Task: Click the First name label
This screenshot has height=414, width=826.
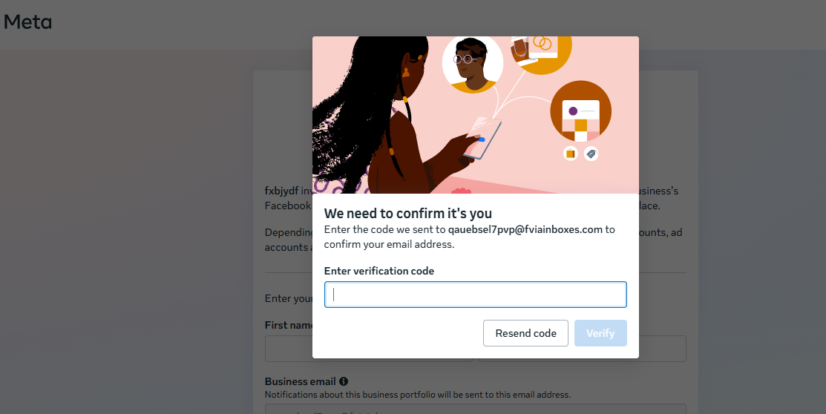Action: [x=288, y=325]
